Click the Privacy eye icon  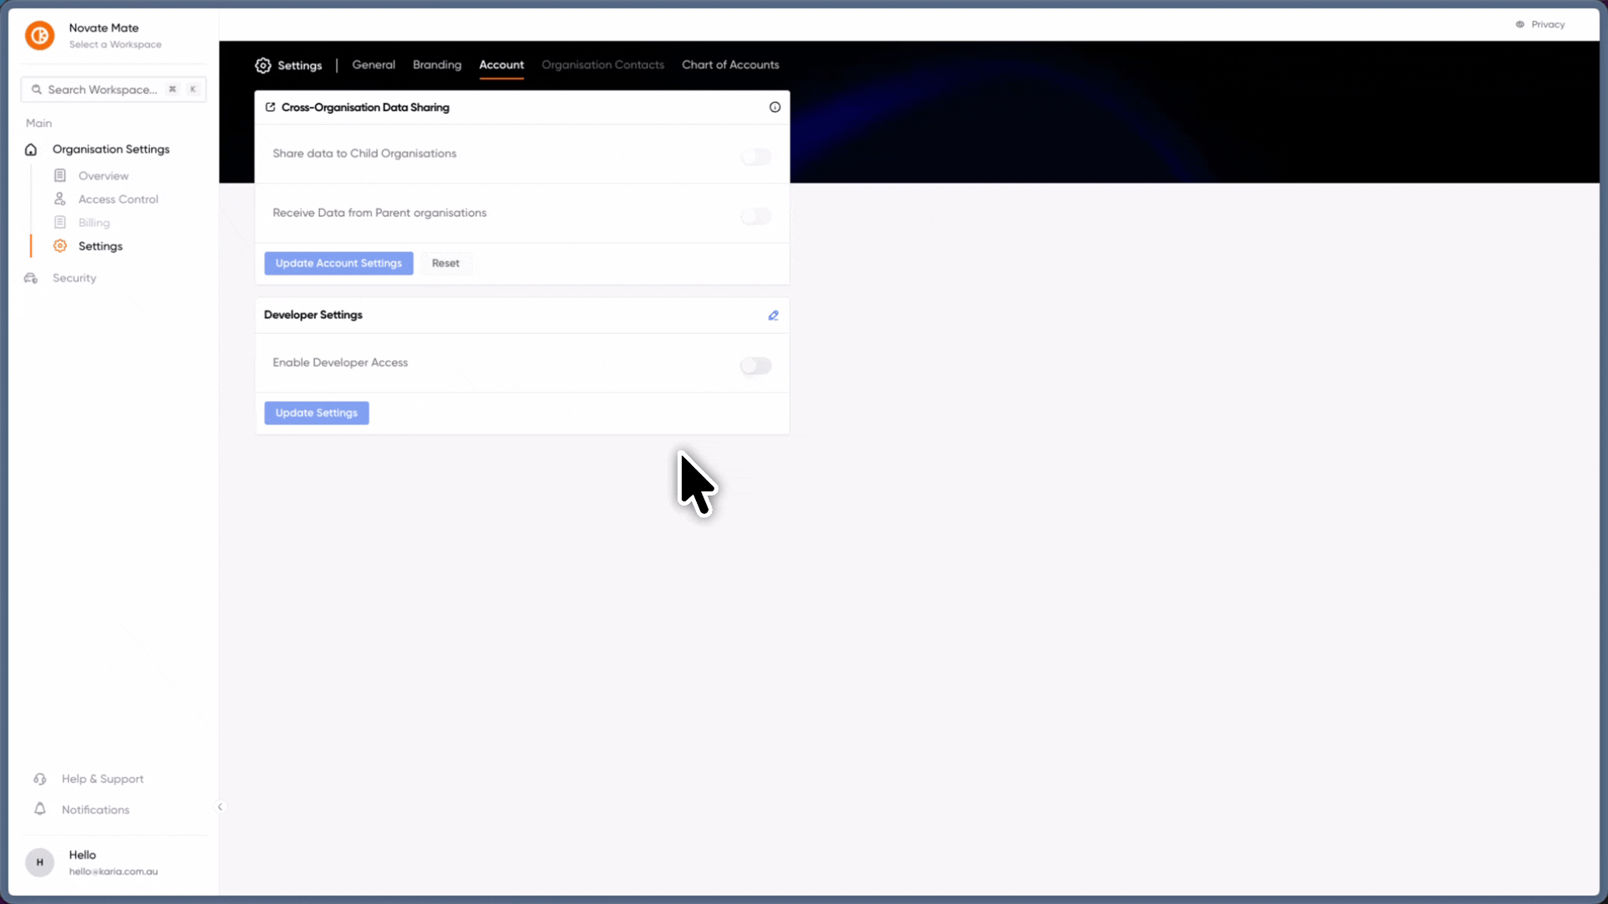(x=1520, y=24)
